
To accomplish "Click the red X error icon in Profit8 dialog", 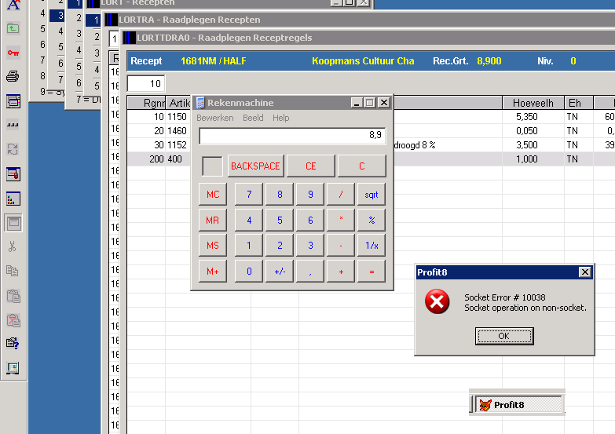I will pyautogui.click(x=437, y=301).
